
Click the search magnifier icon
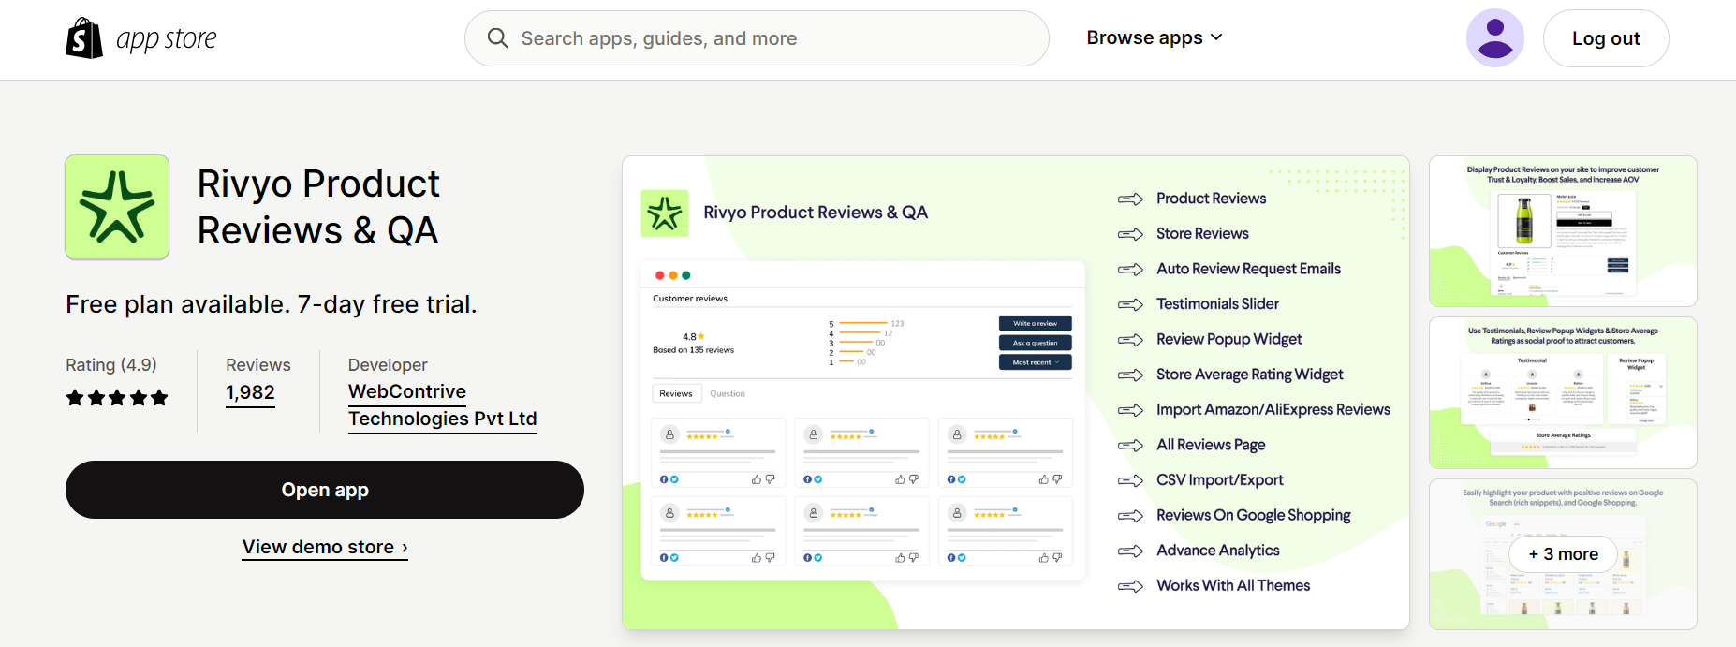pos(498,38)
